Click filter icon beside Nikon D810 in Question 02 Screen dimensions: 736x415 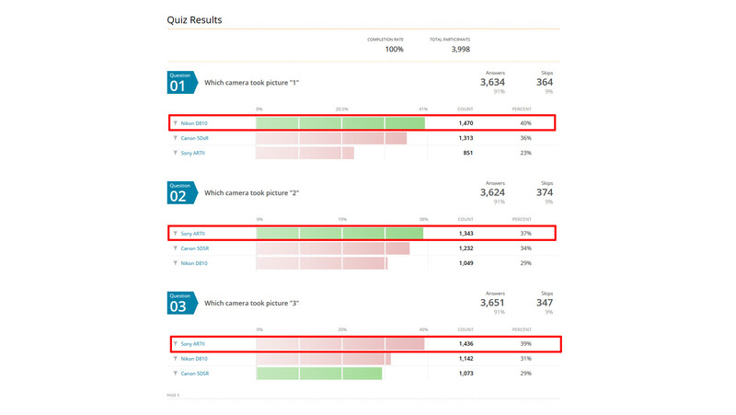point(175,263)
